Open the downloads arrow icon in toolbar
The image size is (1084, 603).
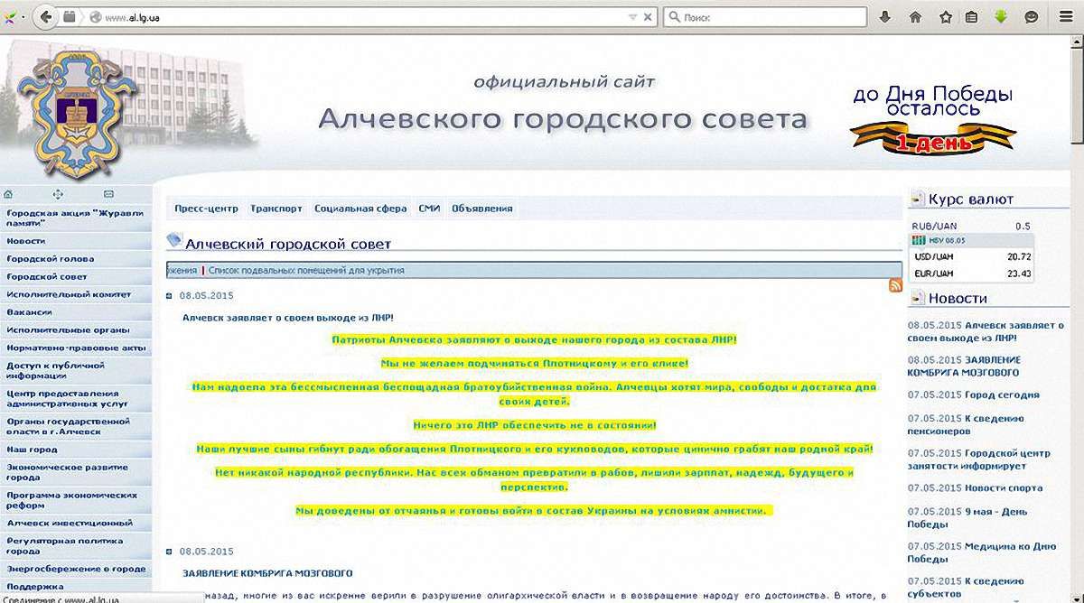click(x=886, y=17)
